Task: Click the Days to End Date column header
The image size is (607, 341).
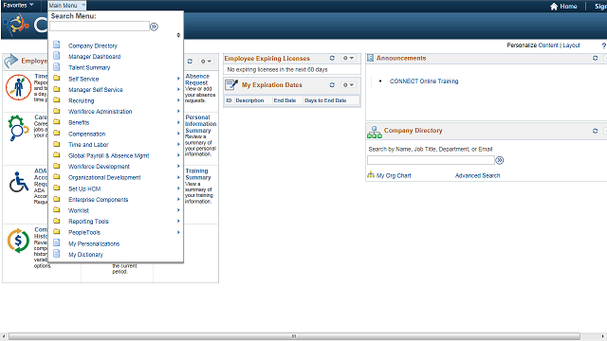Action: (325, 100)
